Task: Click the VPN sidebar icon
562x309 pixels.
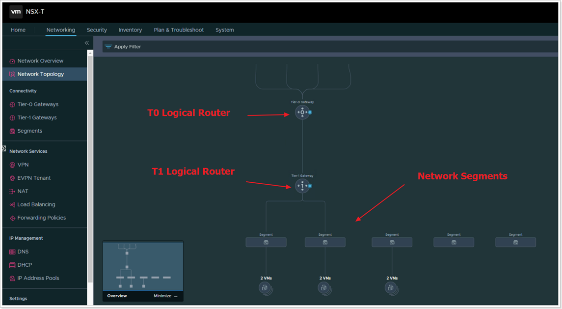Action: [x=12, y=165]
